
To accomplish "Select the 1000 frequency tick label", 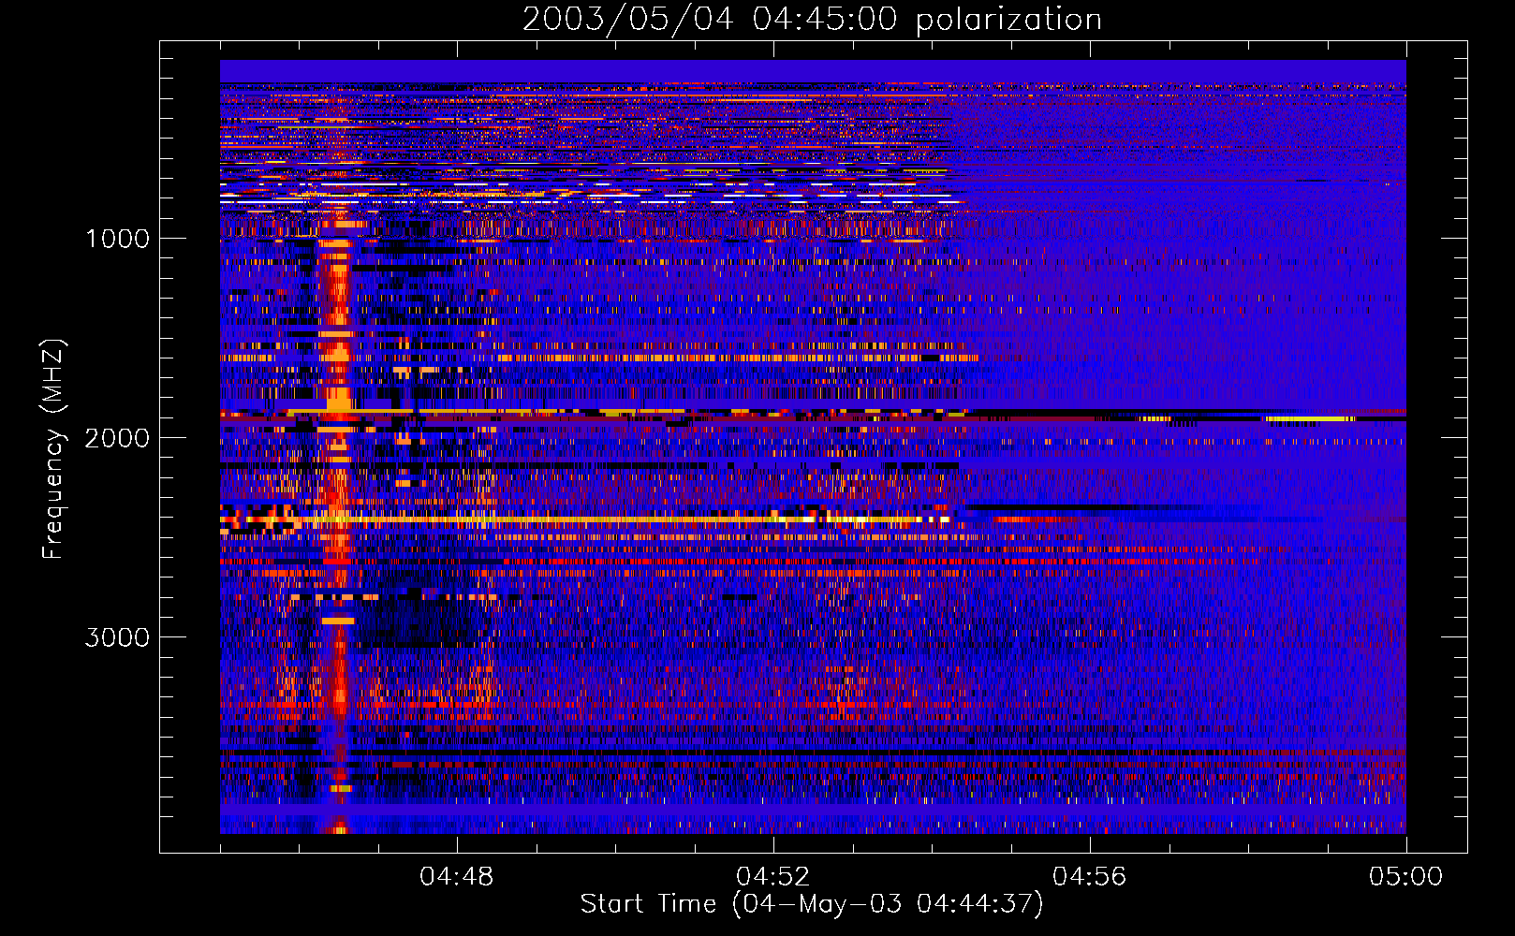I will (x=117, y=239).
